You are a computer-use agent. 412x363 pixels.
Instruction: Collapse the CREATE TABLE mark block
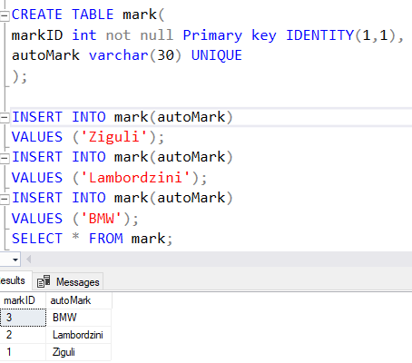(x=5, y=16)
